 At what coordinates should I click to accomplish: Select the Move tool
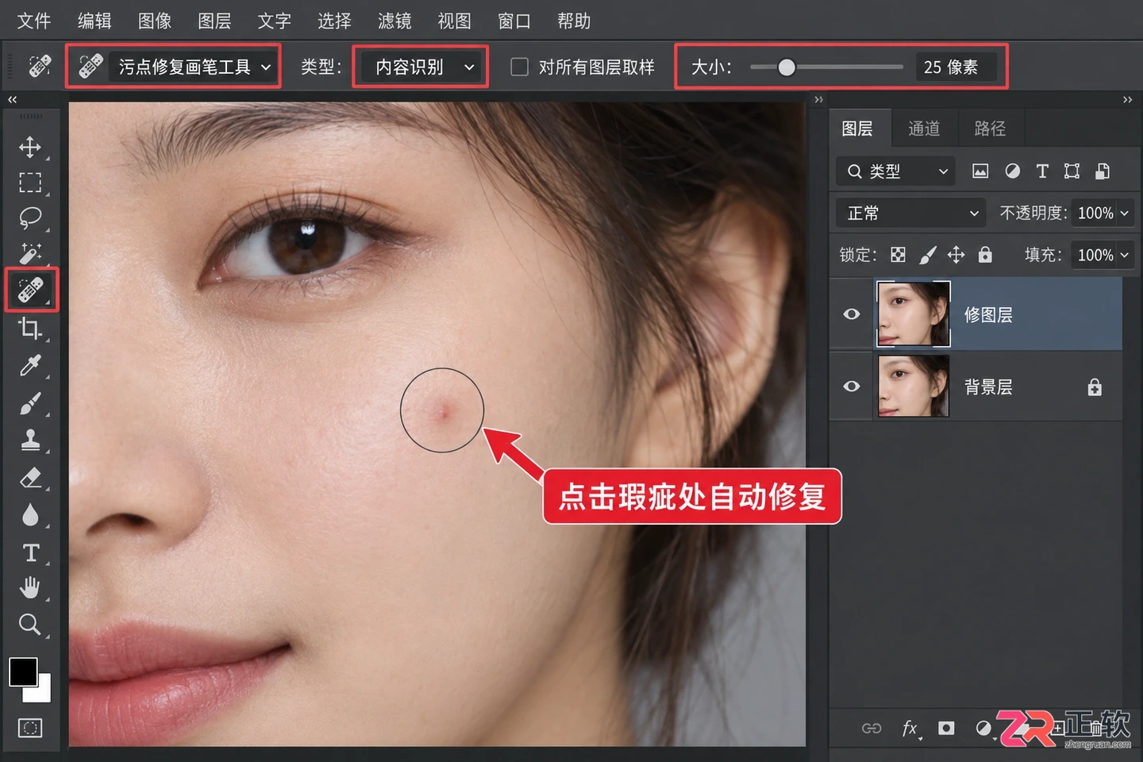click(x=30, y=147)
